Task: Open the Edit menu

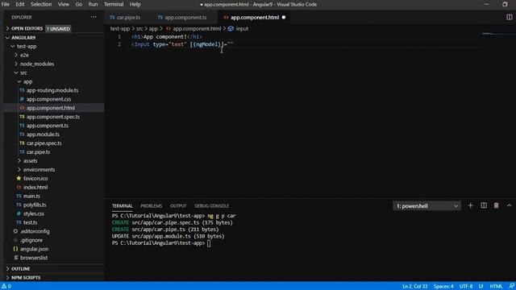Action: click(20, 4)
